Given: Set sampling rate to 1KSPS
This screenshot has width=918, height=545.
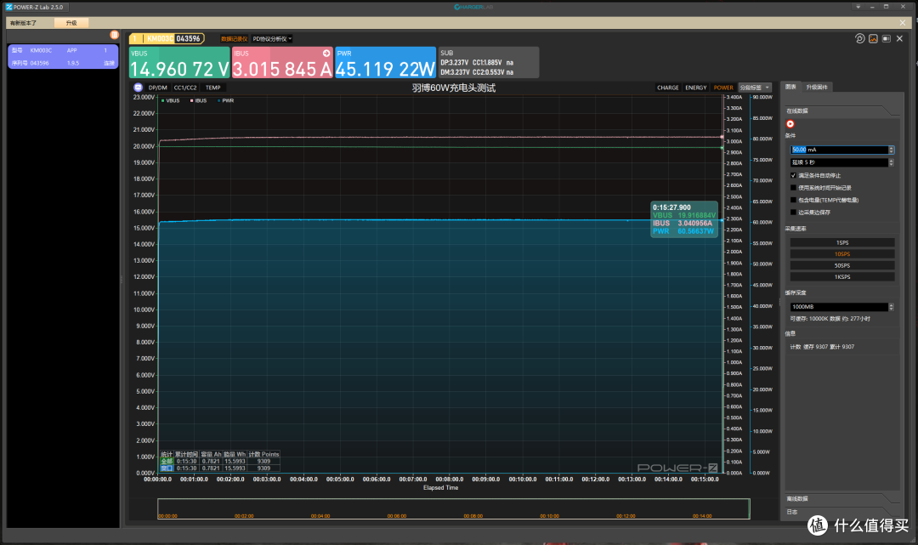Looking at the screenshot, I should click(841, 277).
